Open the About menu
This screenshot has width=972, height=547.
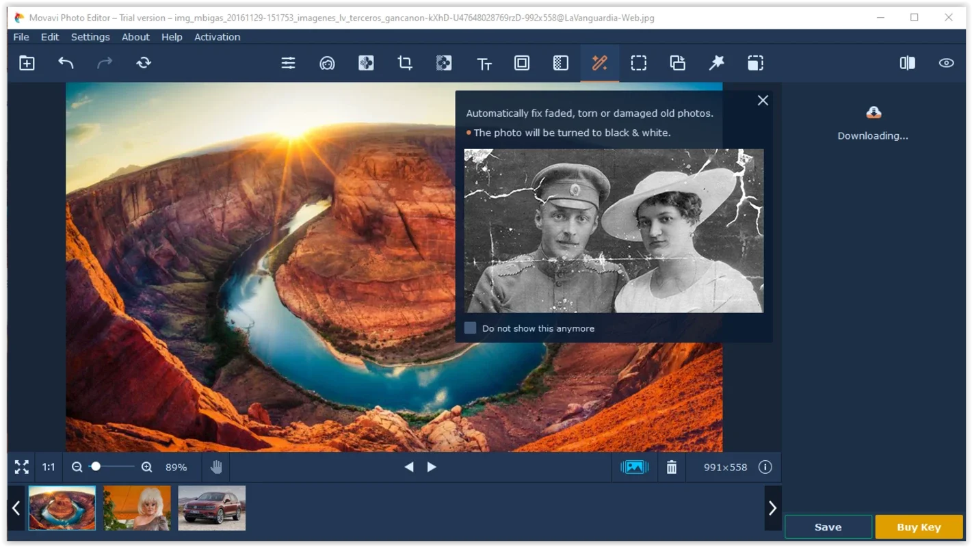pyautogui.click(x=135, y=37)
